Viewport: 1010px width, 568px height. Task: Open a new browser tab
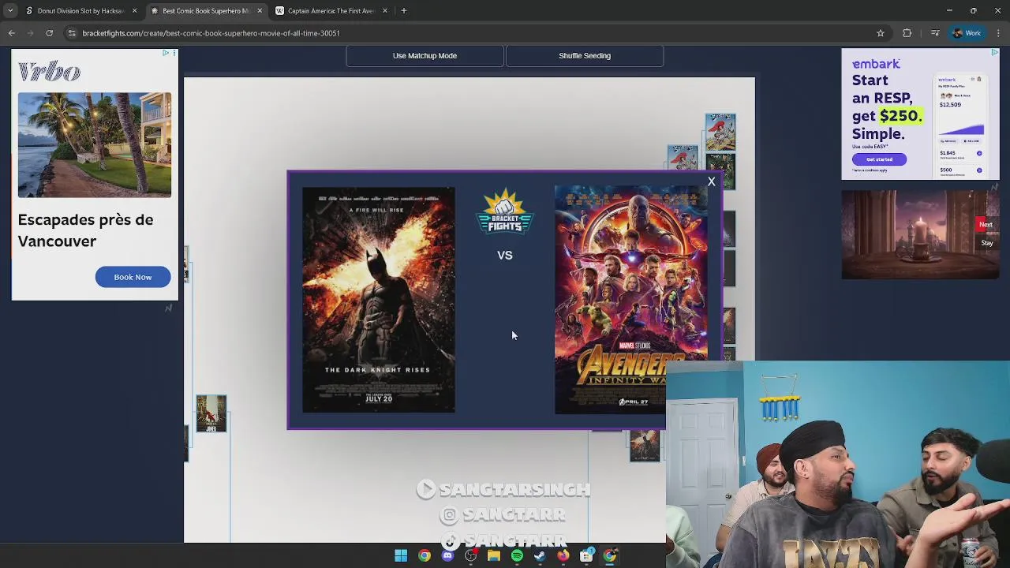(404, 11)
